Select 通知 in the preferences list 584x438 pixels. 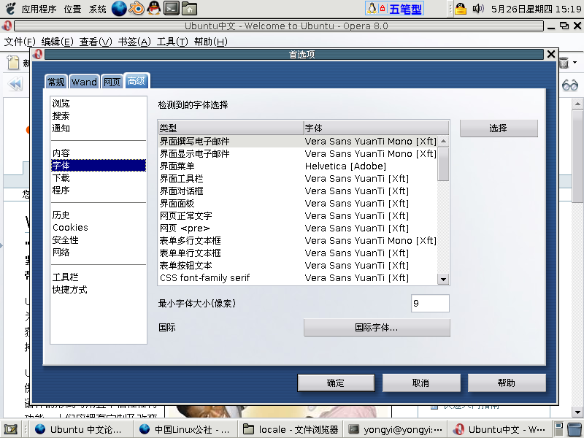[x=99, y=128]
